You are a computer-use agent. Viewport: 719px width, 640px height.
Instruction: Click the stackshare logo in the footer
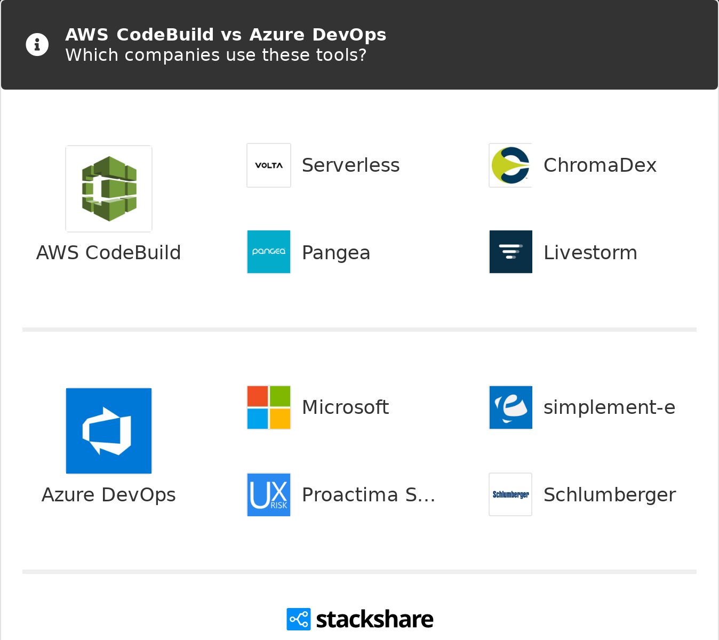360,619
